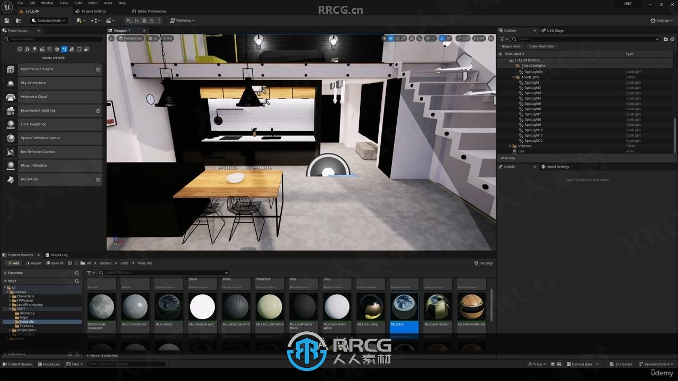Open the Quick Add content dropdown
Image resolution: width=678 pixels, height=381 pixels.
[x=81, y=21]
